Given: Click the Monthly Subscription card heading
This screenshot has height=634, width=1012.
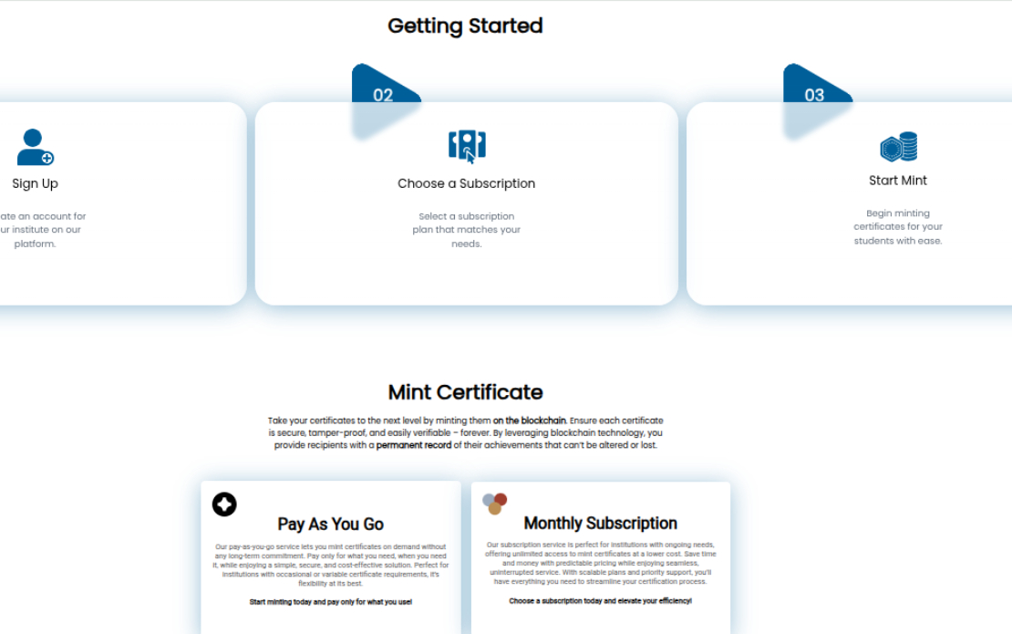Looking at the screenshot, I should click(x=600, y=523).
